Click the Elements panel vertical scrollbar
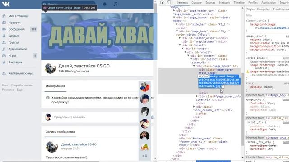 click(x=242, y=109)
